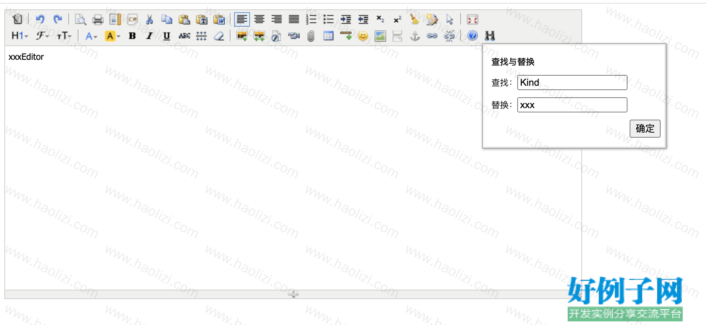Insert an anchor
This screenshot has width=706, height=325.
click(x=415, y=36)
